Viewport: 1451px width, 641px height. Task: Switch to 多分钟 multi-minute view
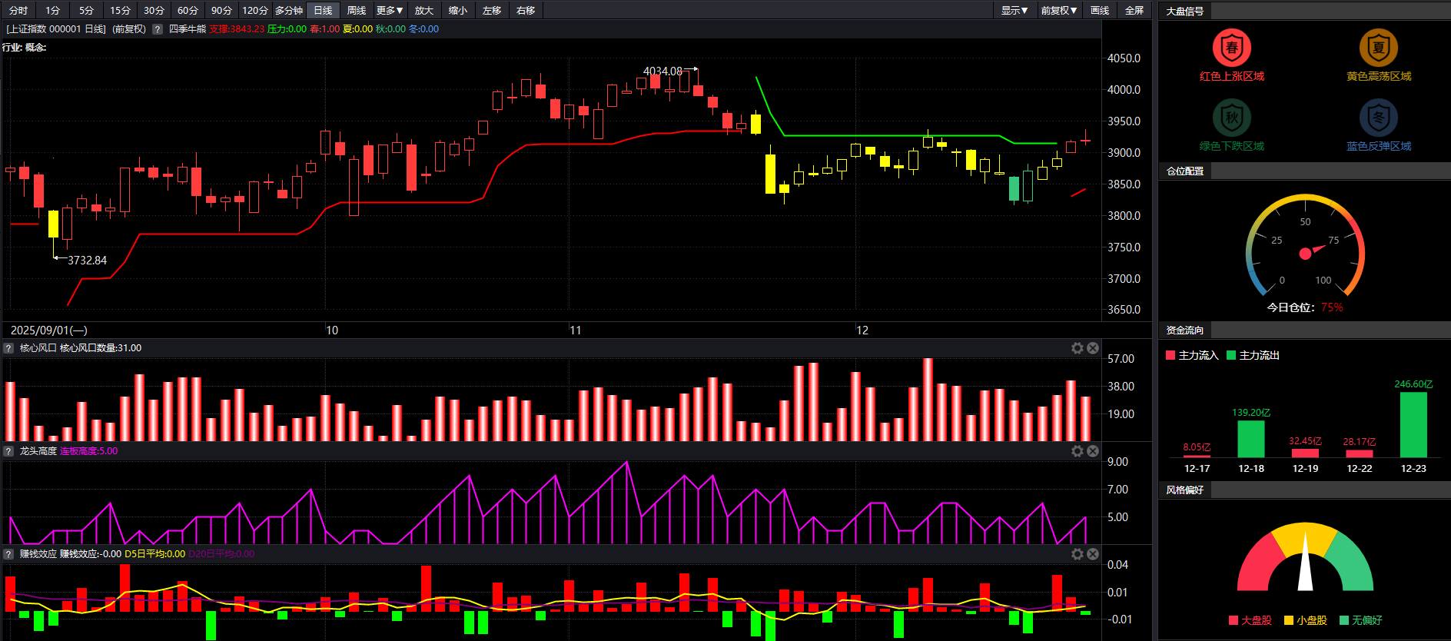[289, 11]
